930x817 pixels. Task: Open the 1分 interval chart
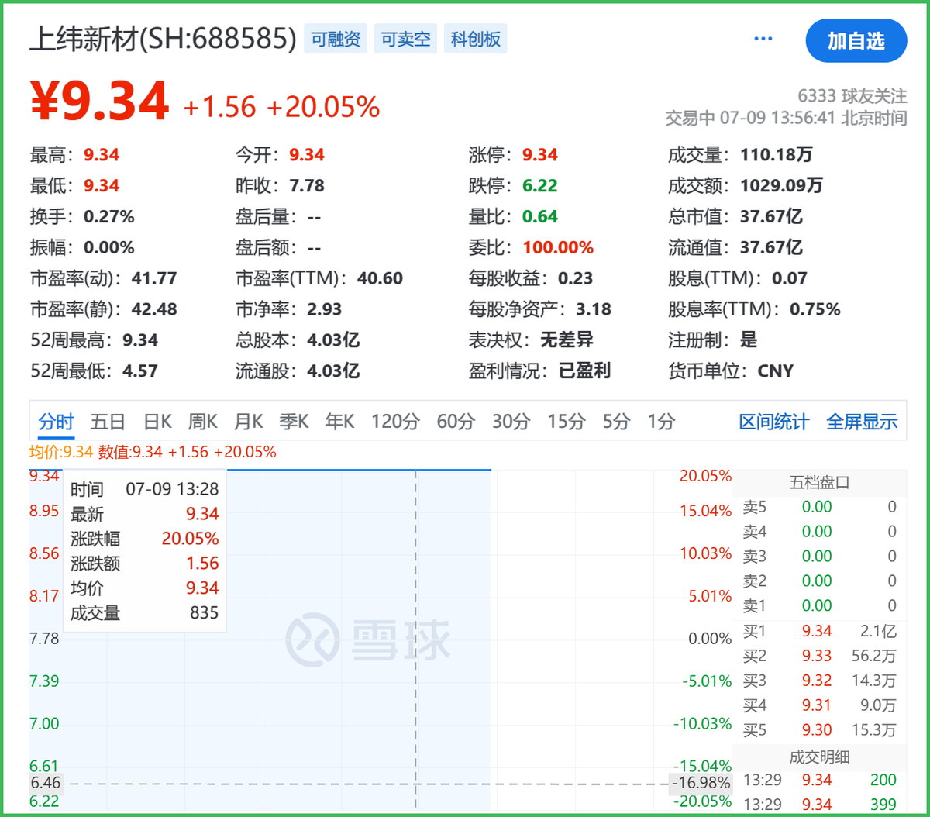point(661,422)
